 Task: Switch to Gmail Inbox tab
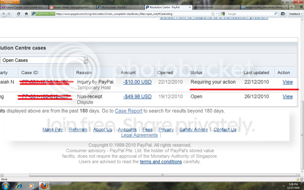72,8
